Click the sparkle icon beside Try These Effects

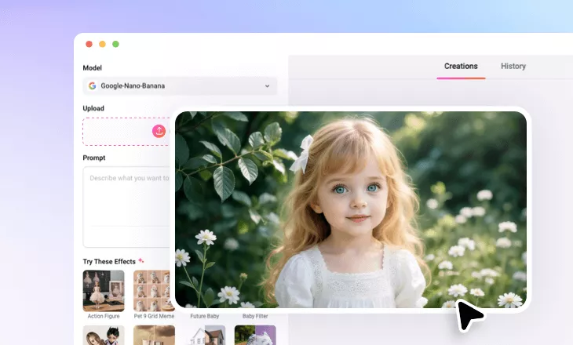pyautogui.click(x=141, y=260)
